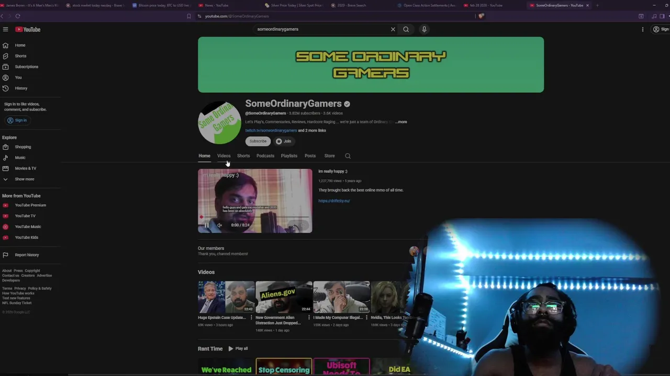Switch to the Videos tab
The height and width of the screenshot is (376, 670).
pyautogui.click(x=224, y=156)
